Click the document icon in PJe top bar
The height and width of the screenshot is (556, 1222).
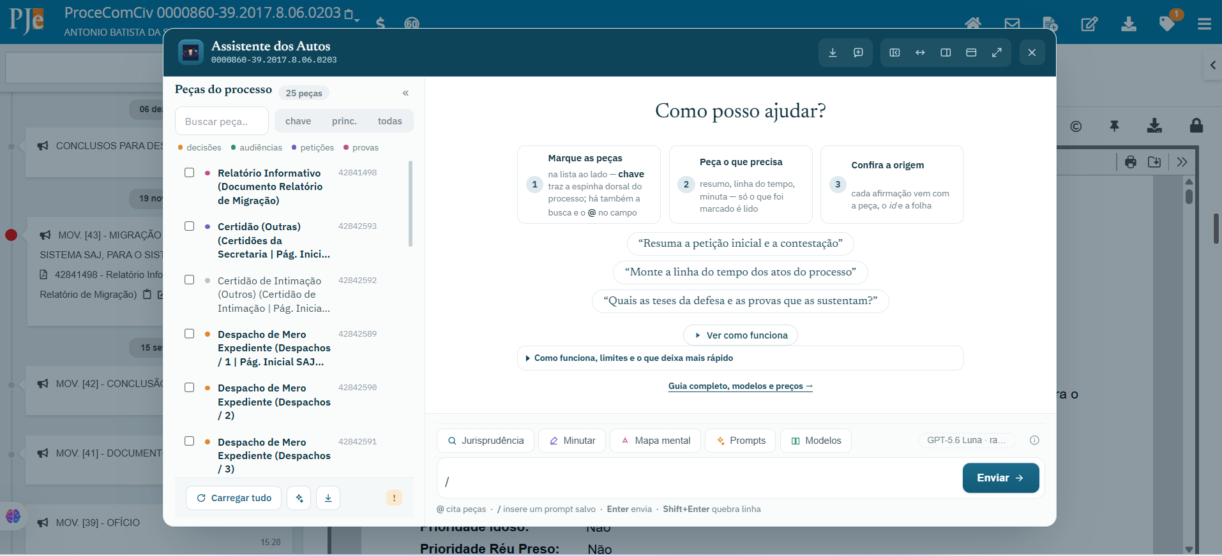[1050, 24]
